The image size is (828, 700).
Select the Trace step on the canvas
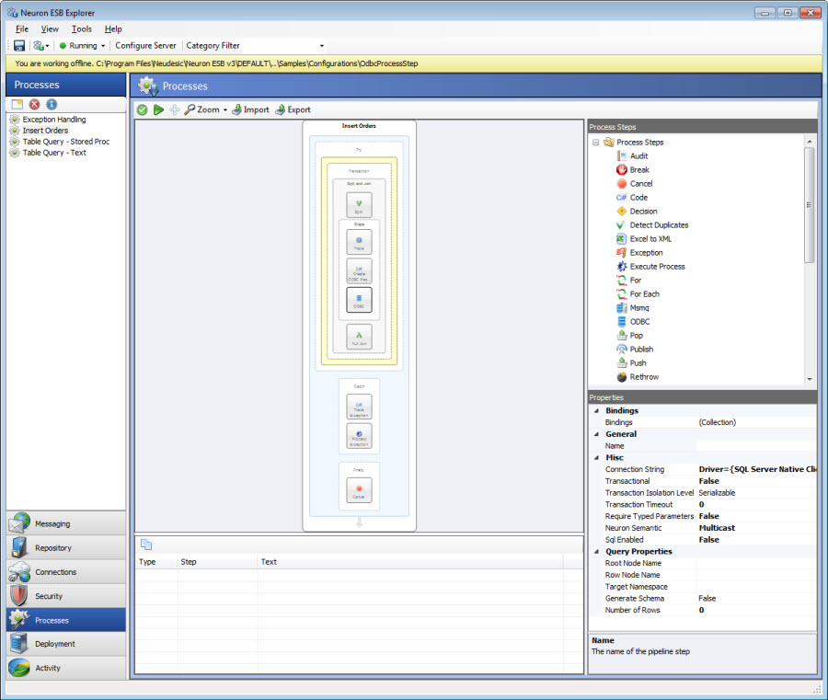click(x=359, y=242)
